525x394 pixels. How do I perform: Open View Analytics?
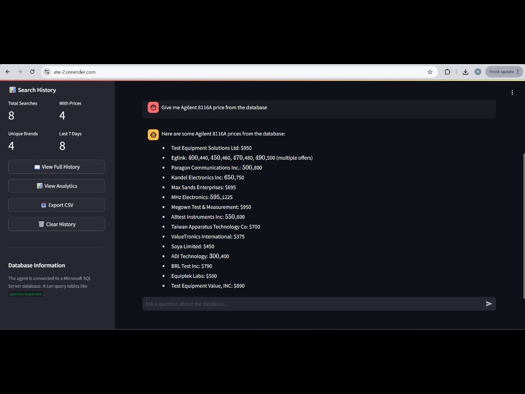[57, 186]
